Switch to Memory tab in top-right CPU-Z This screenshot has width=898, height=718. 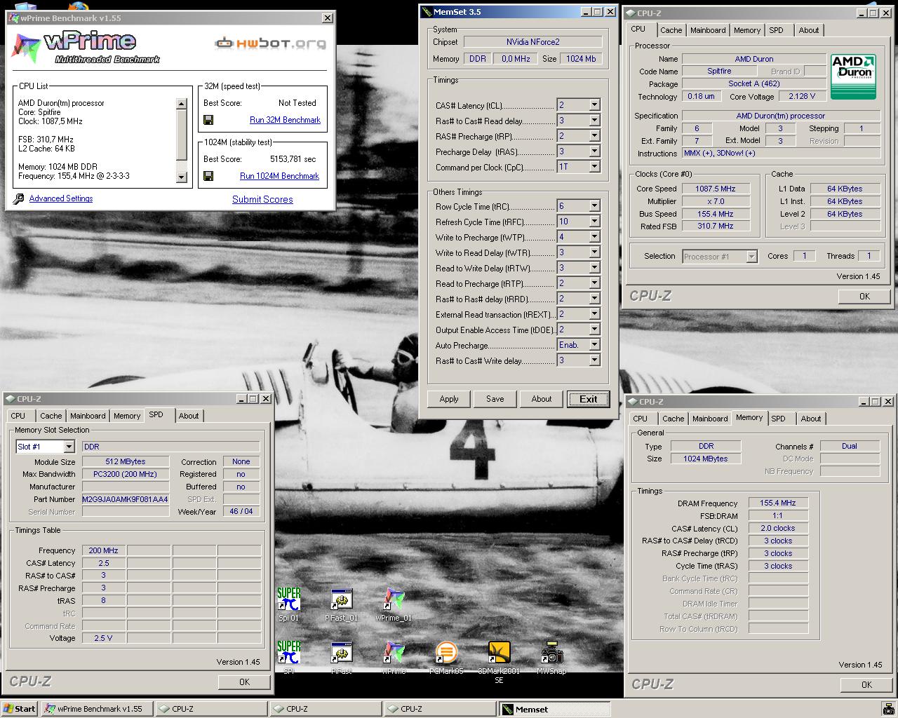click(747, 30)
